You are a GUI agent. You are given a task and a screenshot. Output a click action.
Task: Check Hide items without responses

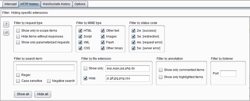click(18, 36)
